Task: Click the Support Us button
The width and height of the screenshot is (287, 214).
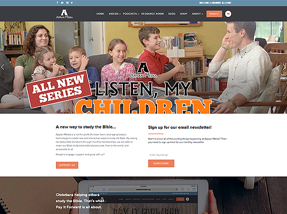Action: [x=67, y=165]
